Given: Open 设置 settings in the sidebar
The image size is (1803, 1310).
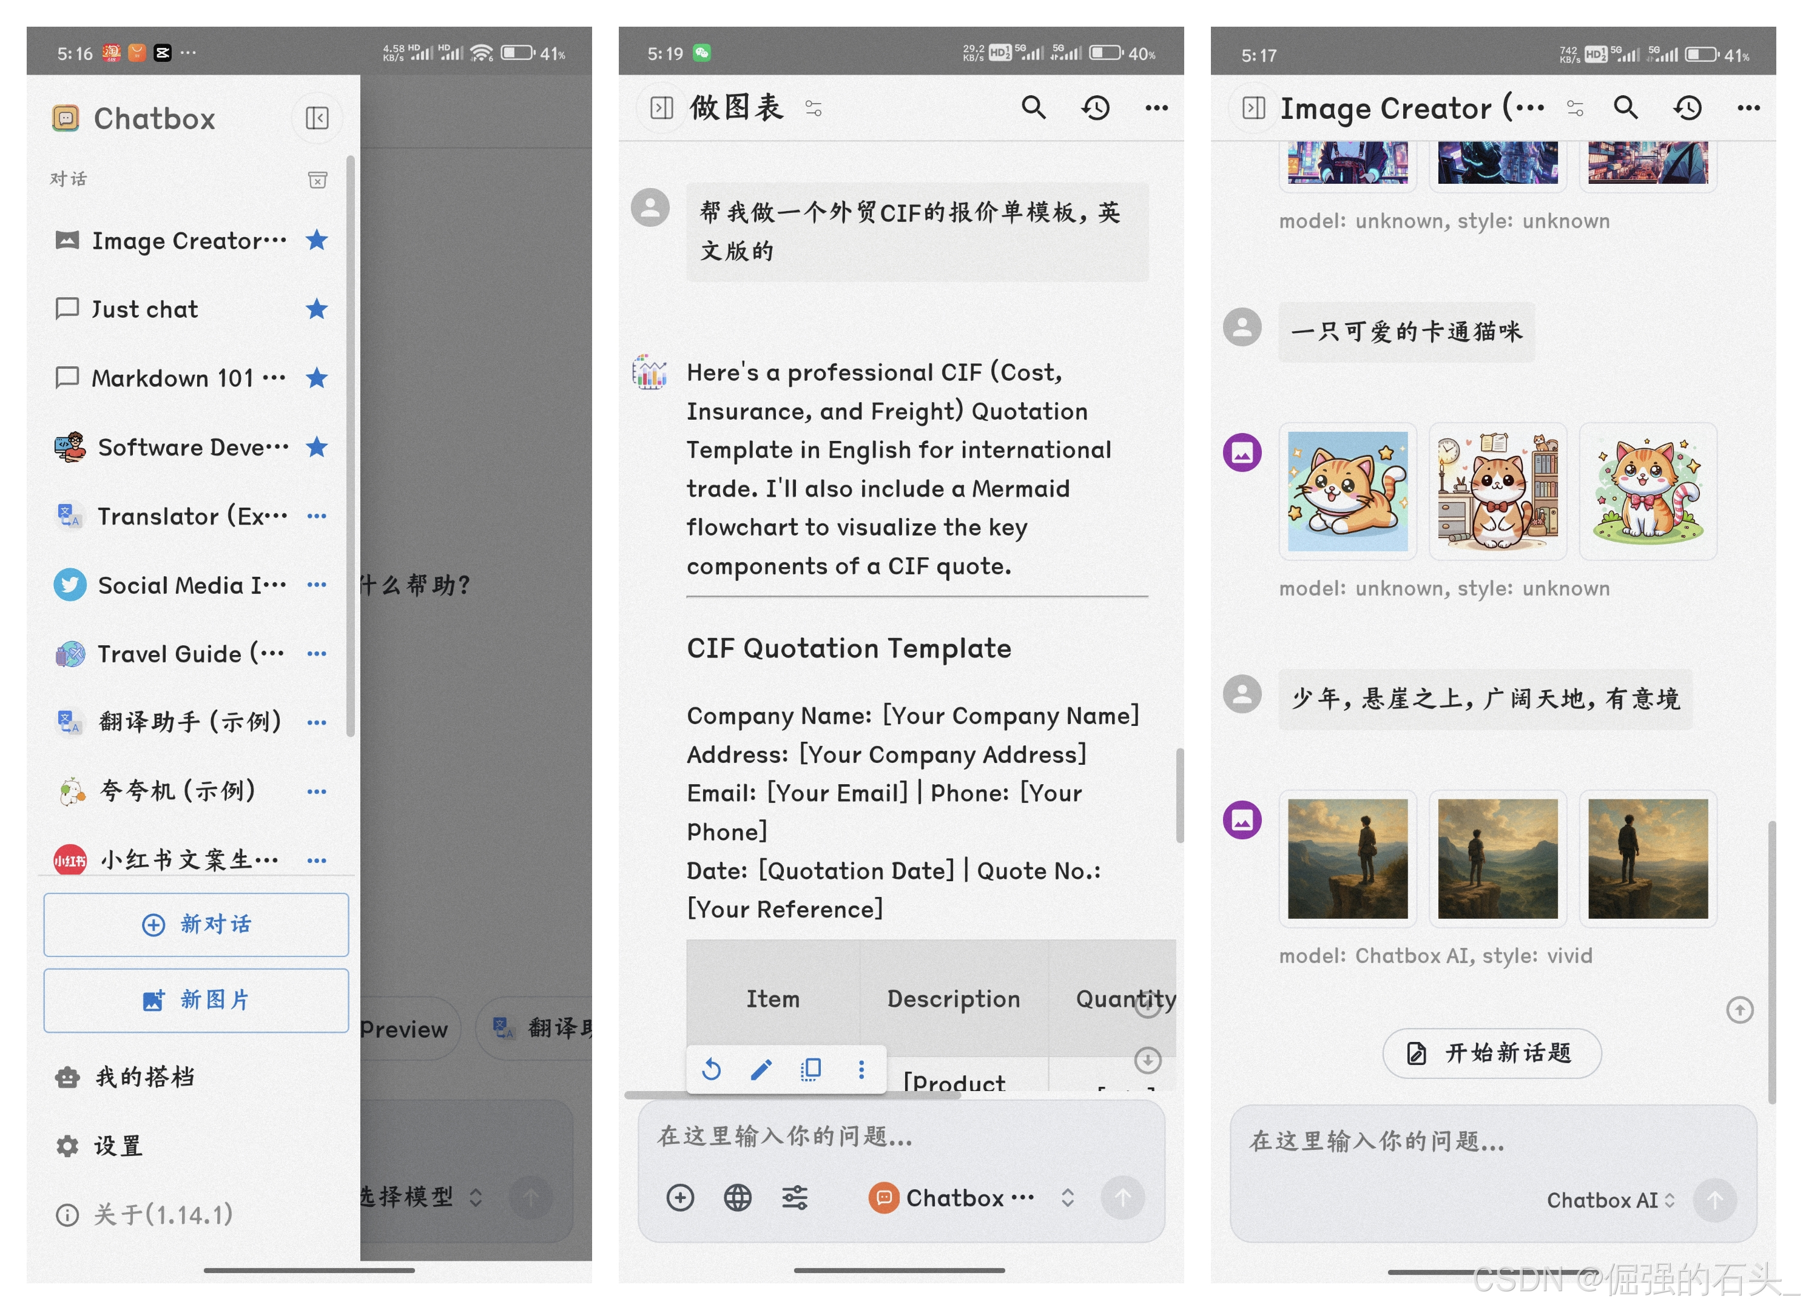Looking at the screenshot, I should (118, 1146).
